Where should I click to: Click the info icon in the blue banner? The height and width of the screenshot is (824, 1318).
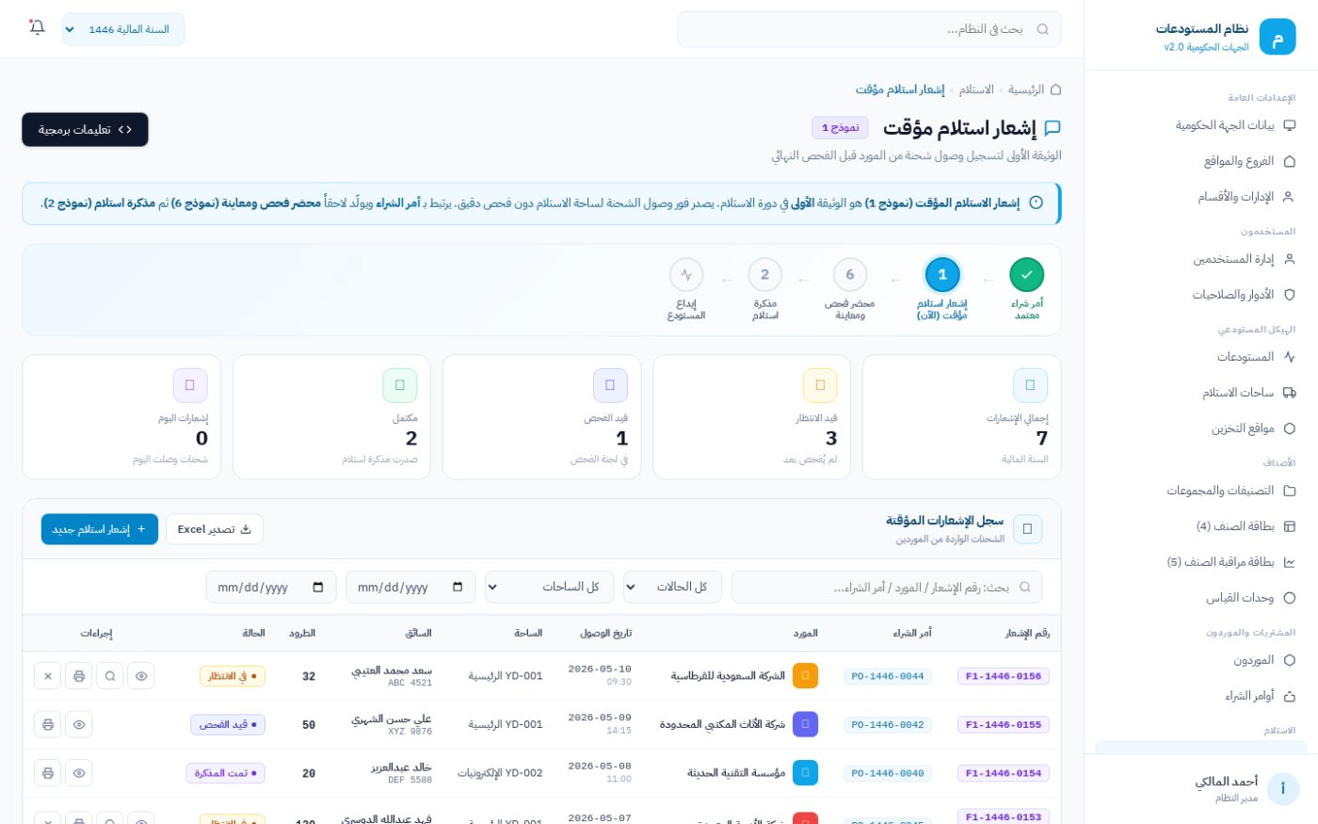click(1036, 202)
